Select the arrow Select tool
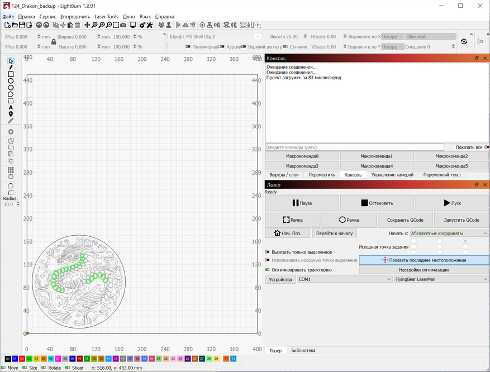 (x=11, y=61)
